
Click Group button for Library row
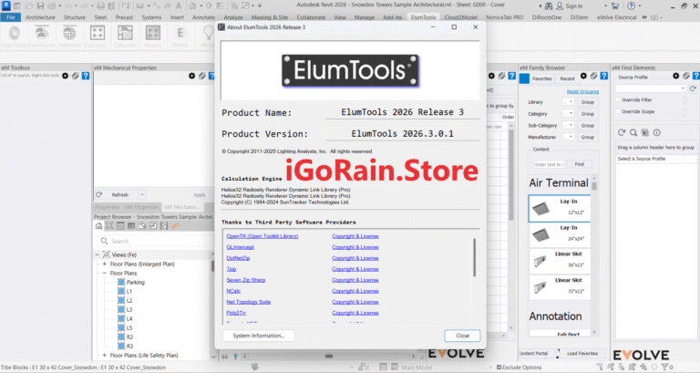point(588,102)
